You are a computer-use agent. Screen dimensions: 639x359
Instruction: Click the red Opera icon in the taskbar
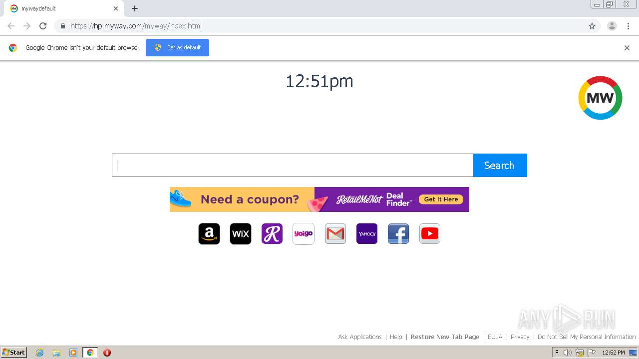coord(107,353)
